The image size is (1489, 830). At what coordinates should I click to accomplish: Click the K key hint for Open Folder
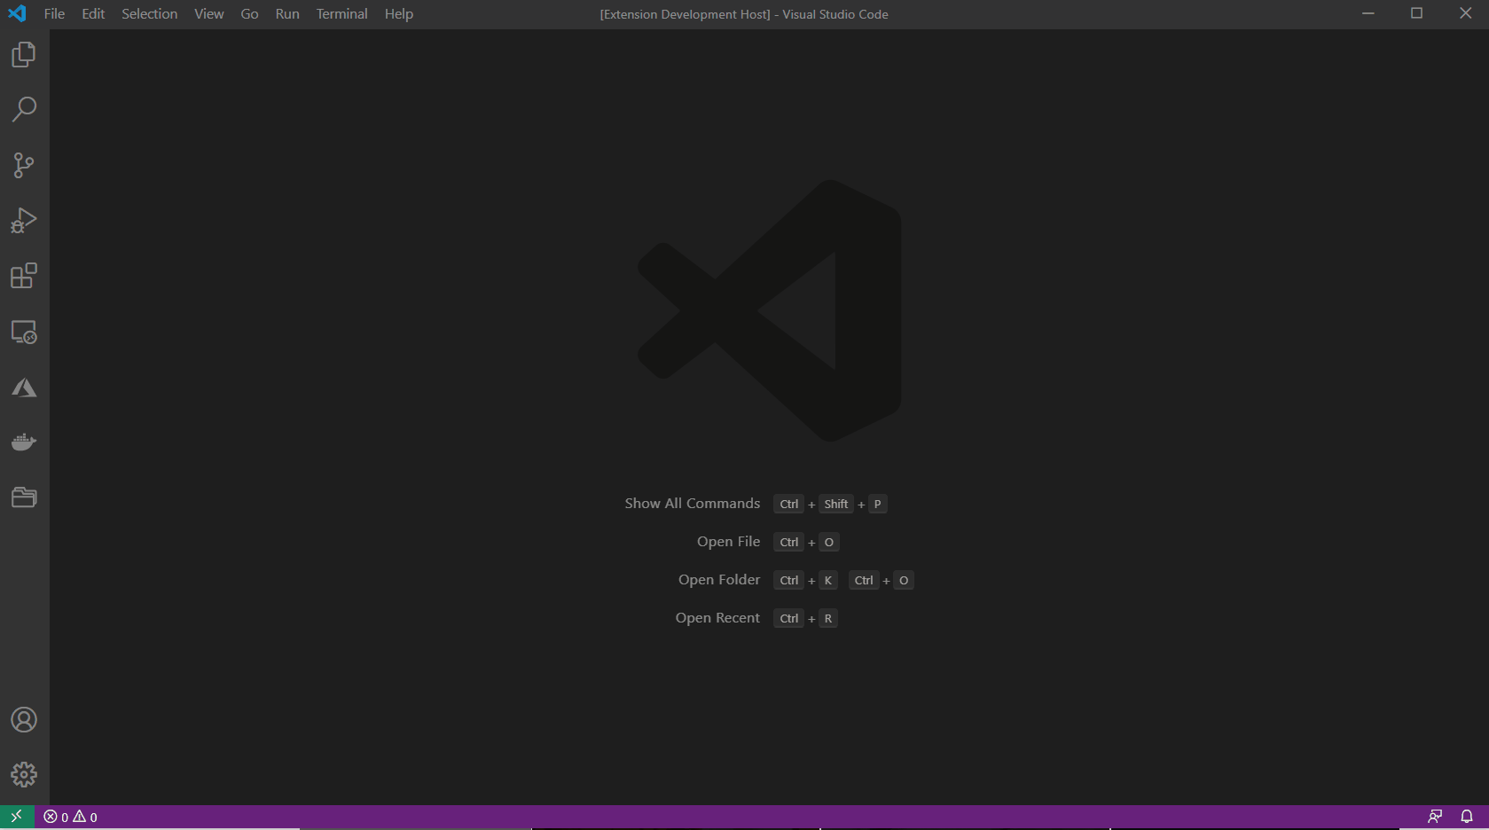828,580
